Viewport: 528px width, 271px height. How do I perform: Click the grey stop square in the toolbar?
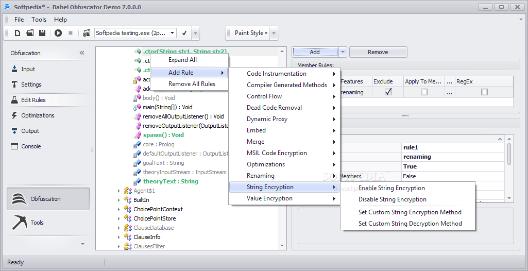[71, 33]
